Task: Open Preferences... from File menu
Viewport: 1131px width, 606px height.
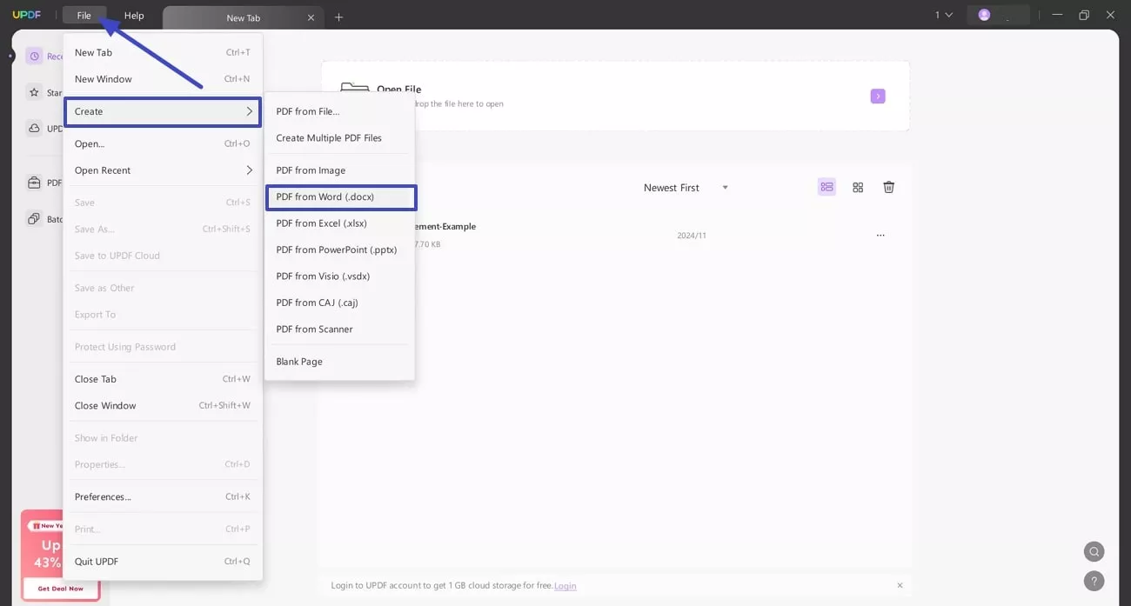Action: tap(163, 496)
